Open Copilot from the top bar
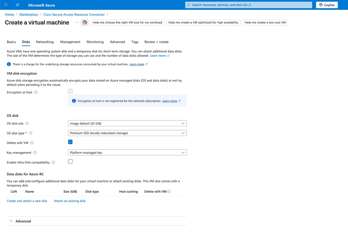 coord(326,5)
